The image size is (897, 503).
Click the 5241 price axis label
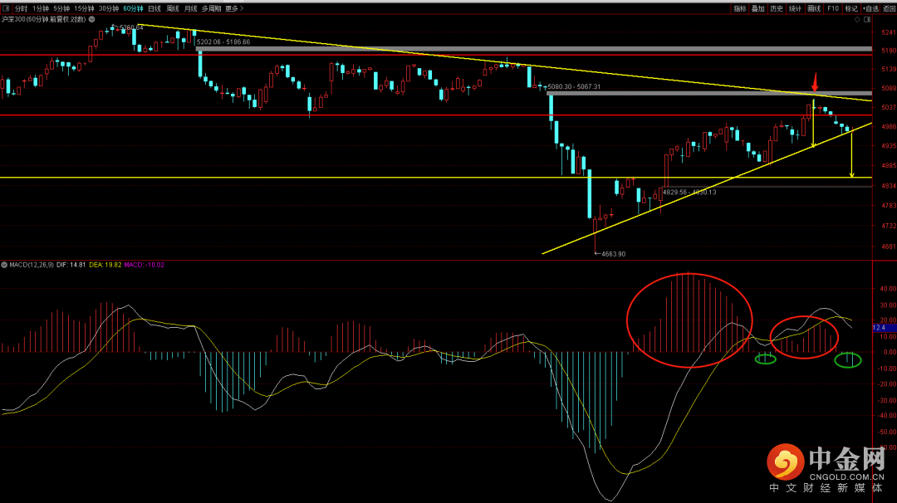click(x=889, y=32)
